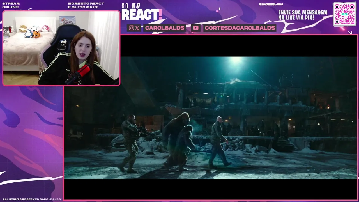Screen dimensions: 359x202
Task: Click the 'ENVIE SUA MENSAGEM NA LIVE VIA PIX!' text
Action: 303,15
